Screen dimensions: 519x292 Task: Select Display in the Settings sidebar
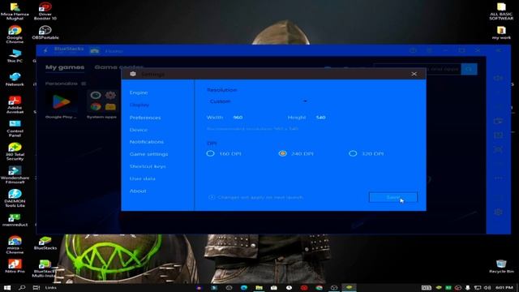tap(139, 105)
